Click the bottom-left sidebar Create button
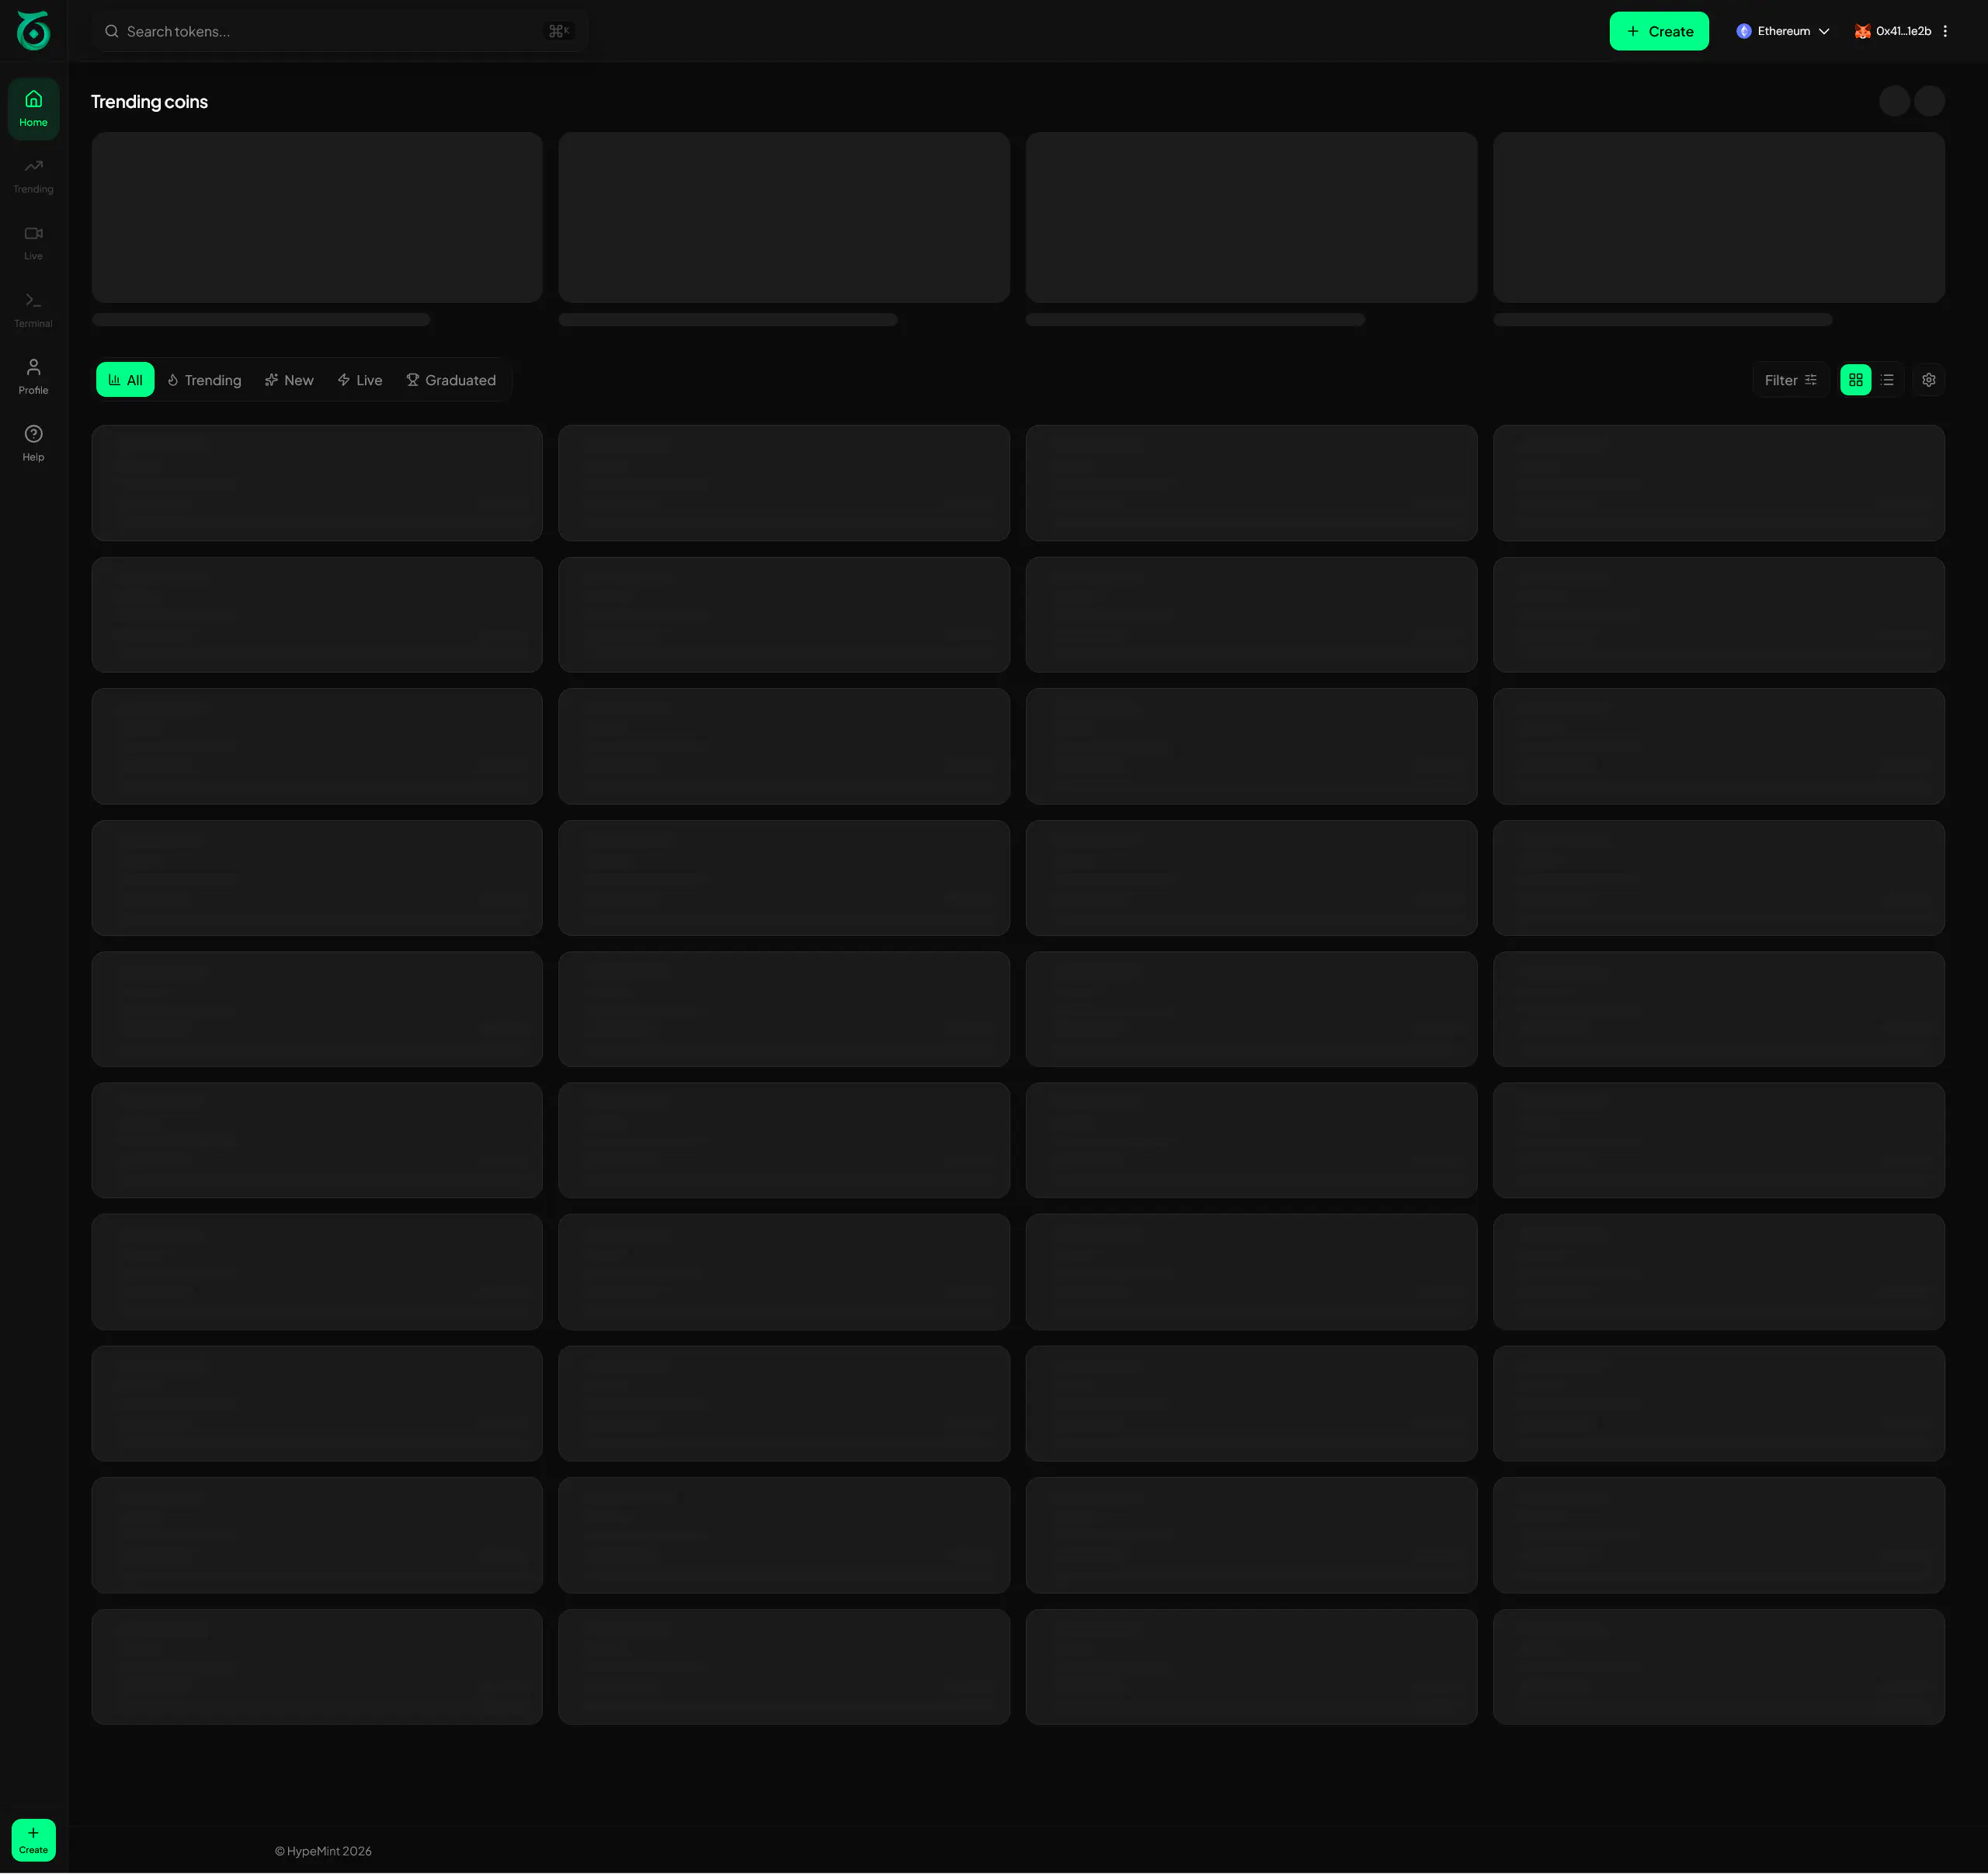This screenshot has height=1874, width=1988. coord(33,1840)
